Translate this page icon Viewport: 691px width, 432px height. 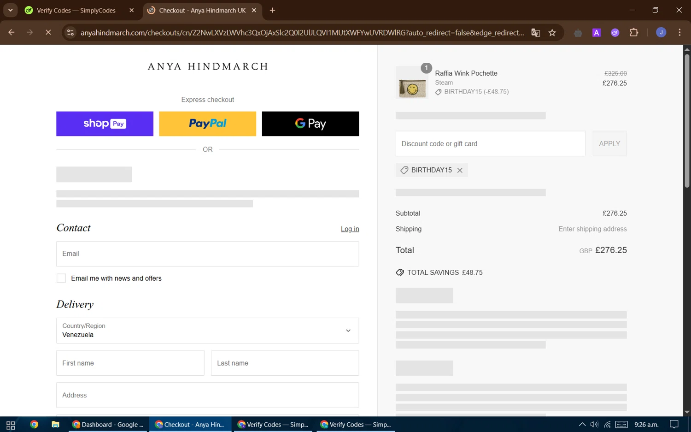535,33
